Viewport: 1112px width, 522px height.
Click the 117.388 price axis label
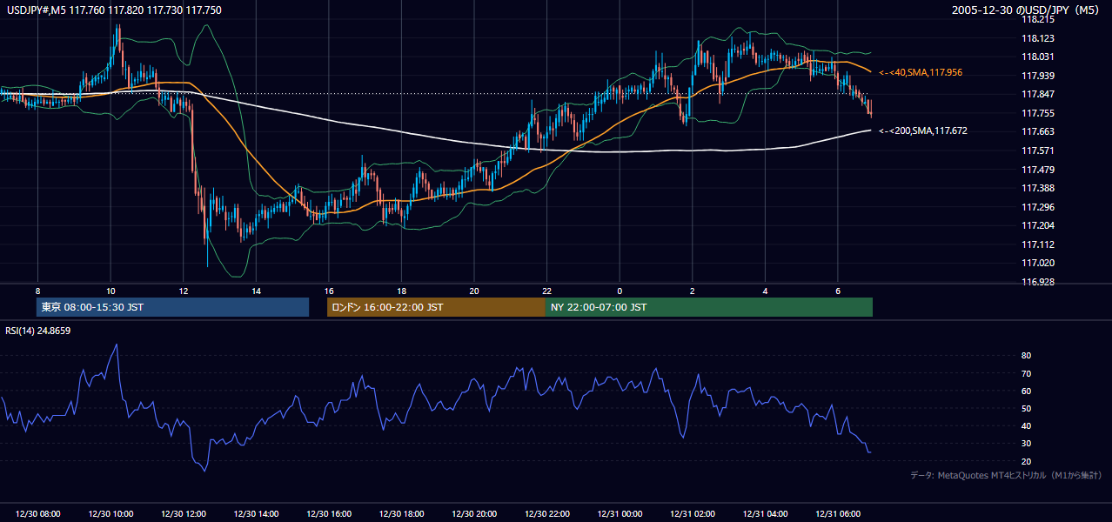click(x=1037, y=188)
